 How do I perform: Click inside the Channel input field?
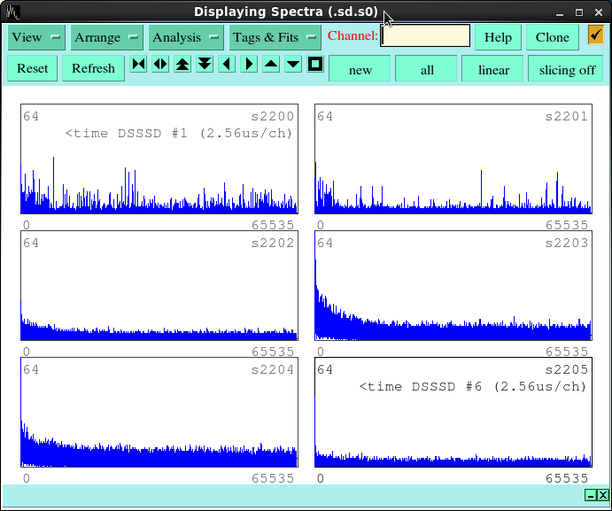(x=426, y=36)
